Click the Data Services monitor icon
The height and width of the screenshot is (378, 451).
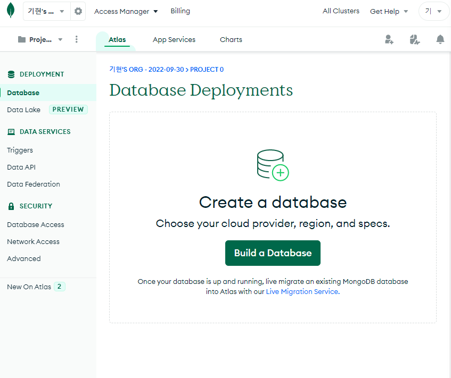(x=11, y=132)
